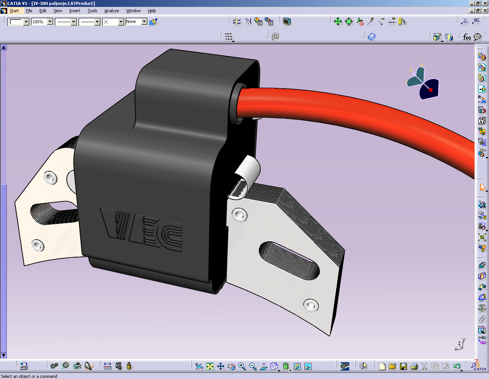The height and width of the screenshot is (379, 489).
Task: Click the Update spiral icon
Action: 275,37
